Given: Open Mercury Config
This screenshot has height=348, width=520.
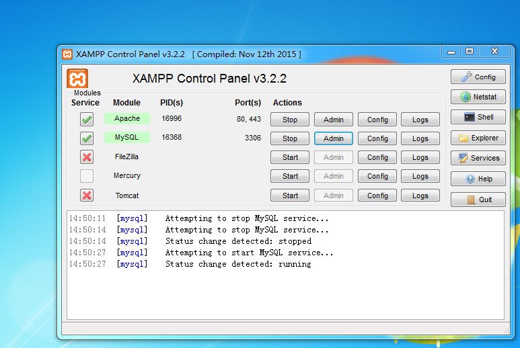Looking at the screenshot, I should coord(377,176).
